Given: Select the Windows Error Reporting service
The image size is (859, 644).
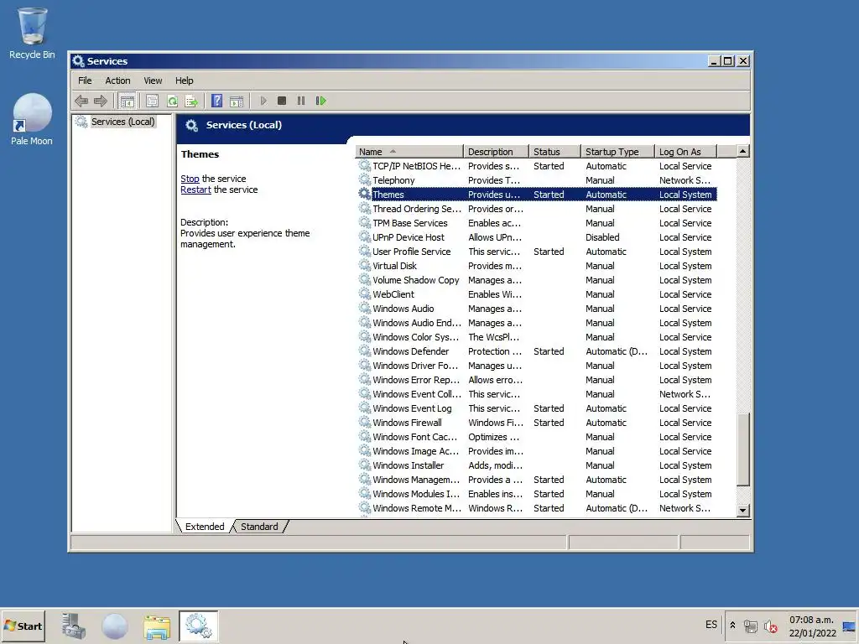Looking at the screenshot, I should click(x=536, y=380).
